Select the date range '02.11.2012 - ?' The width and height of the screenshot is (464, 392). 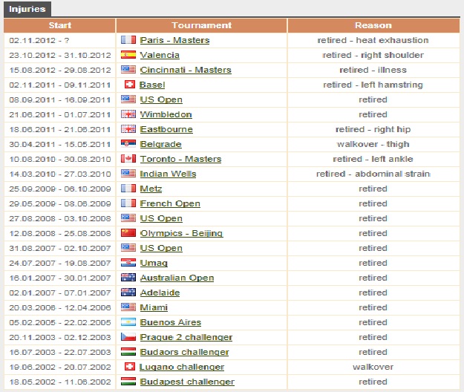coord(39,40)
